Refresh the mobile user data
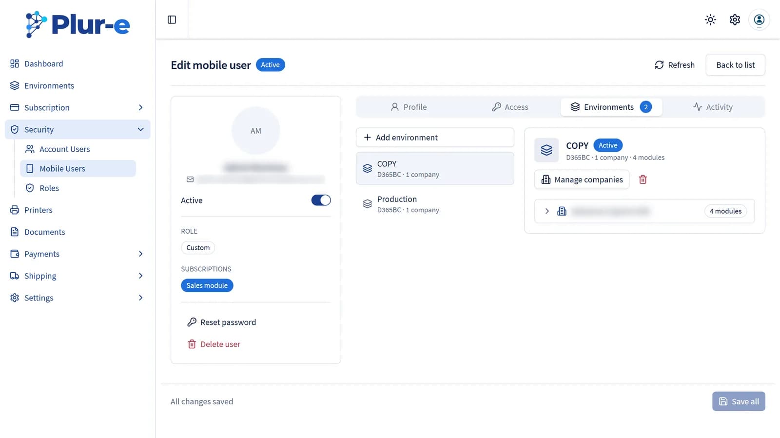The image size is (780, 438). (675, 65)
